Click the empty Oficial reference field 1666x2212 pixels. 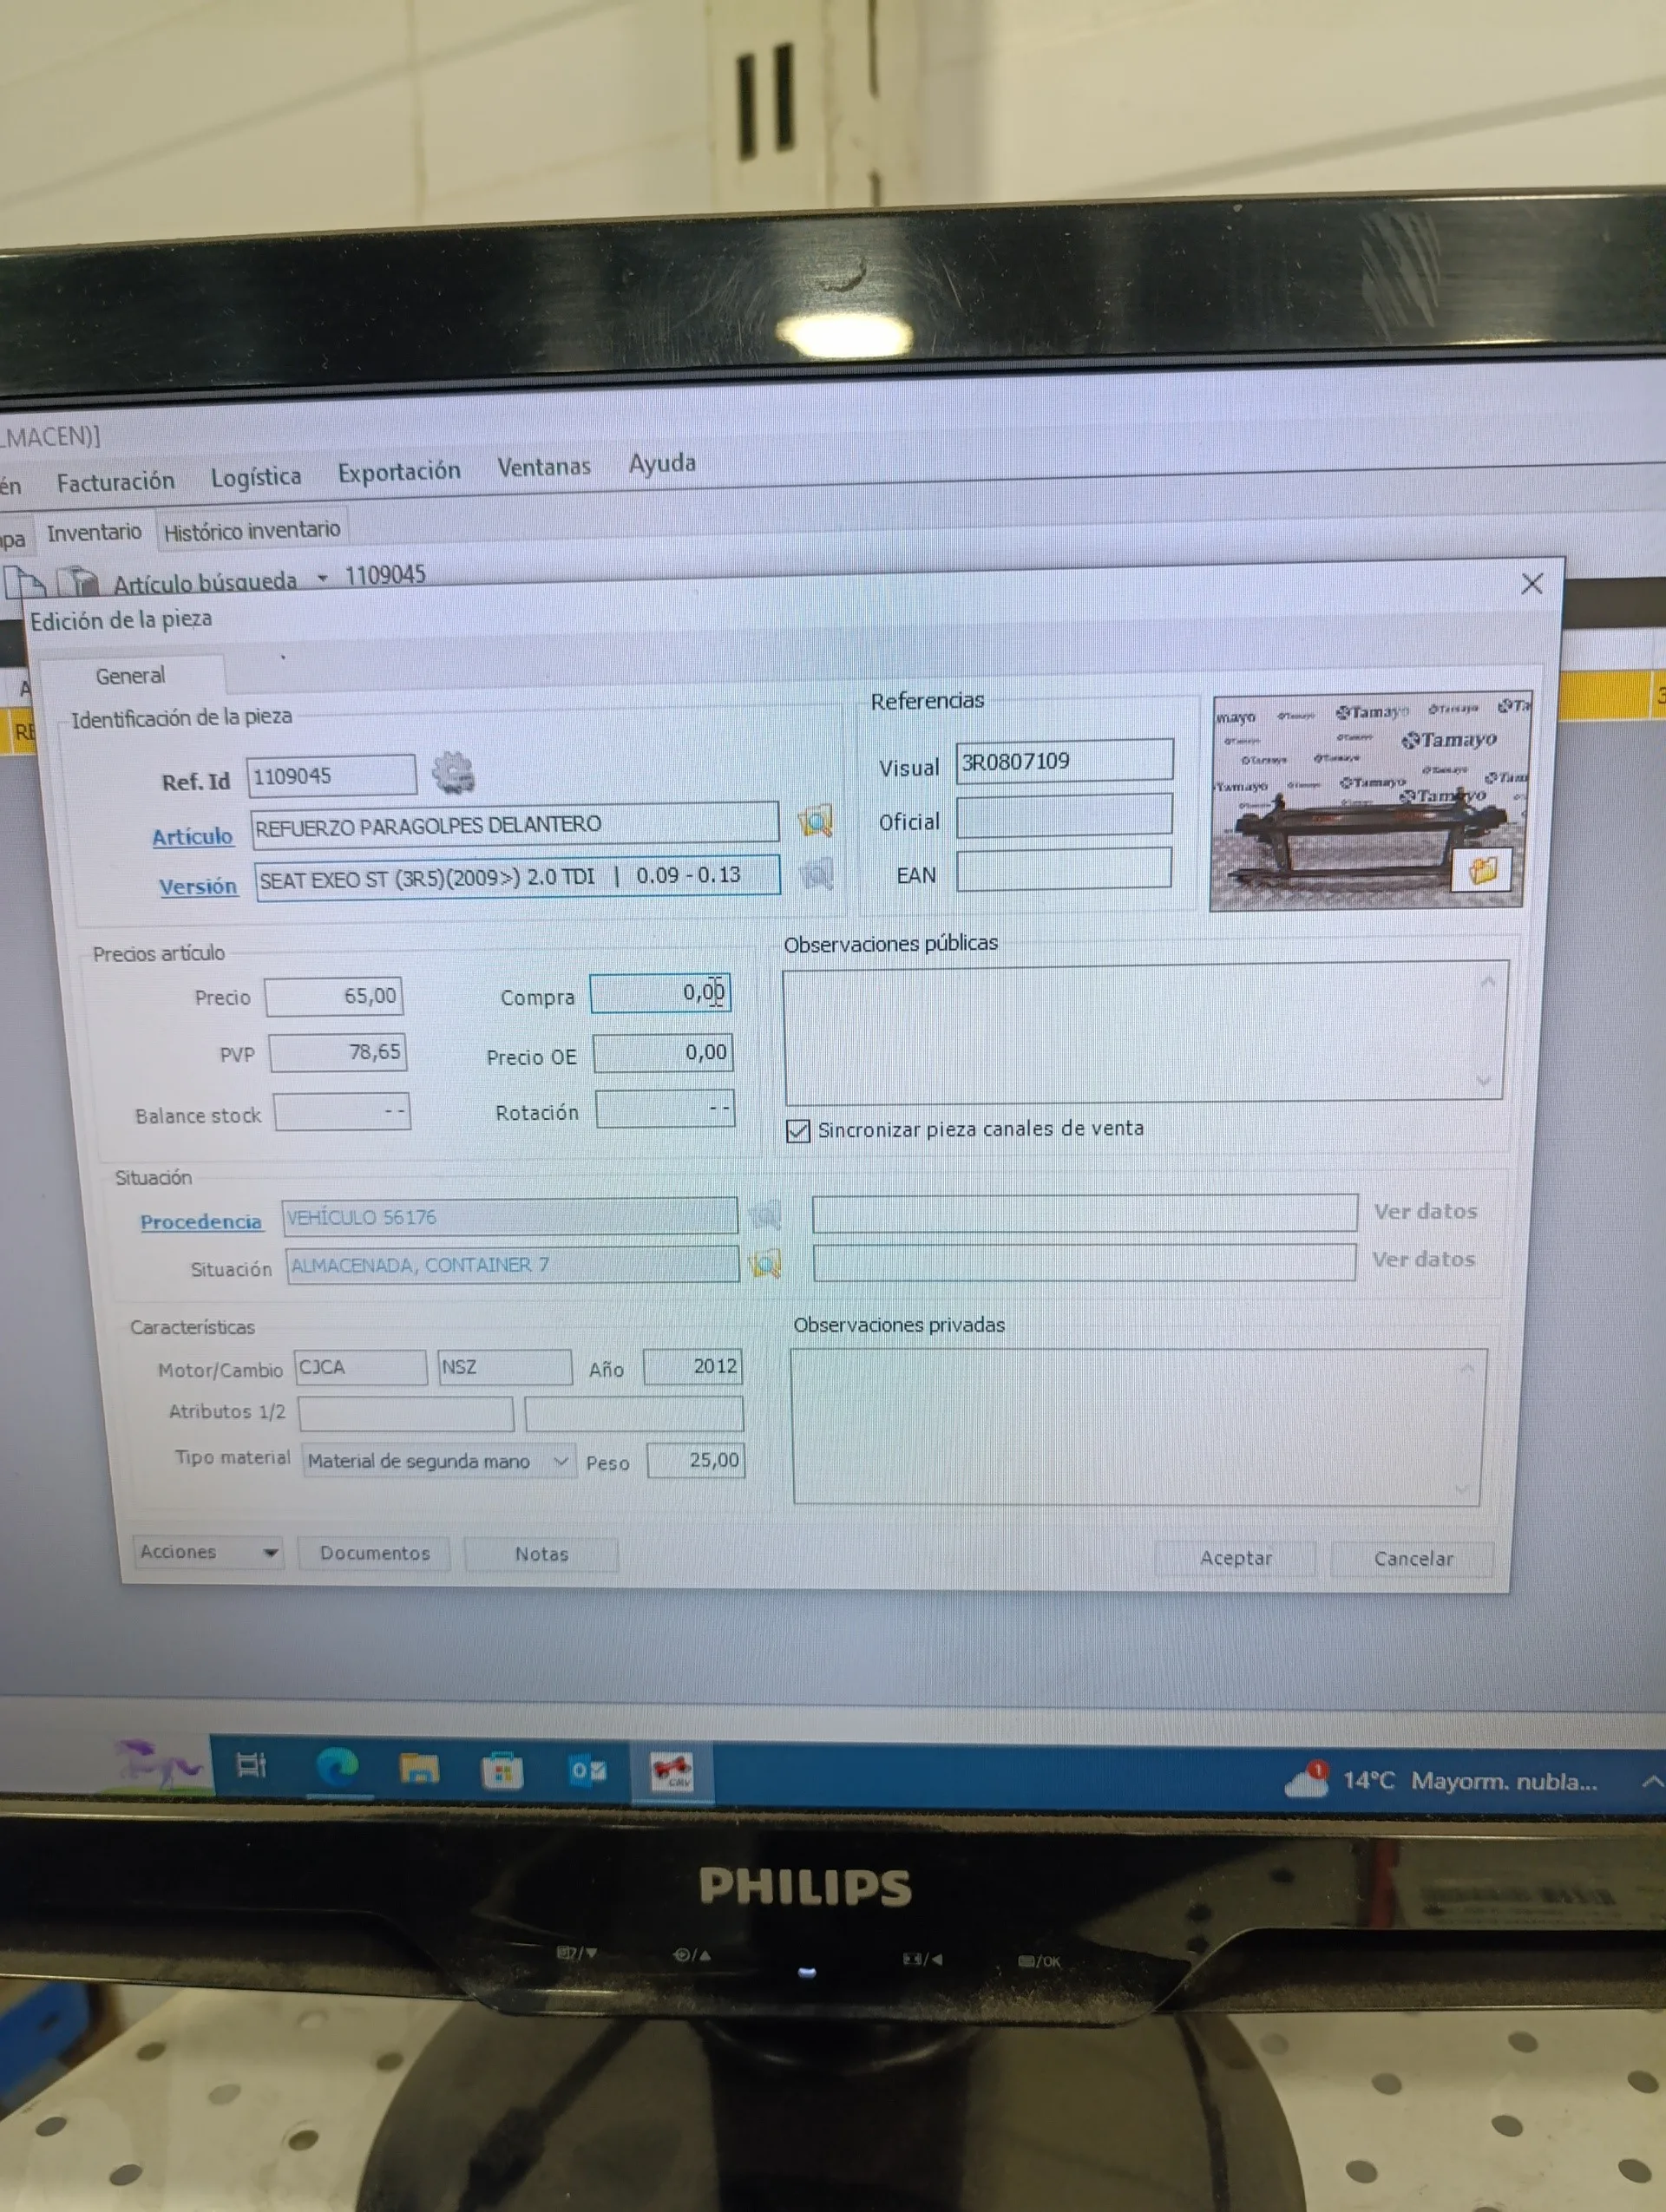point(1064,816)
